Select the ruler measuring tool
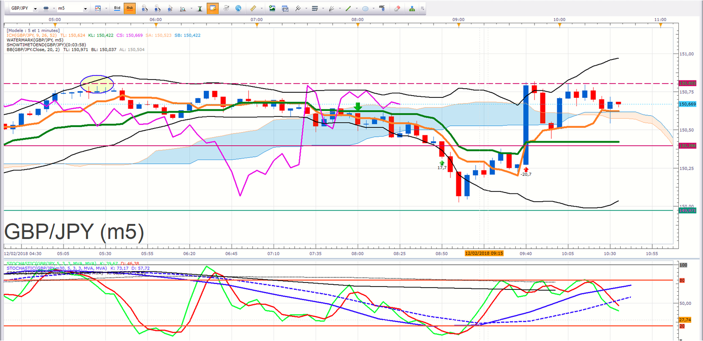Image resolution: width=703 pixels, height=341 pixels. (x=254, y=8)
